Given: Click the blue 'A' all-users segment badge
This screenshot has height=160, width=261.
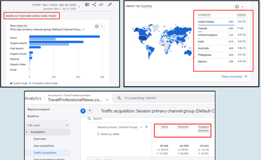Looking at the screenshot, I should point(83,111).
